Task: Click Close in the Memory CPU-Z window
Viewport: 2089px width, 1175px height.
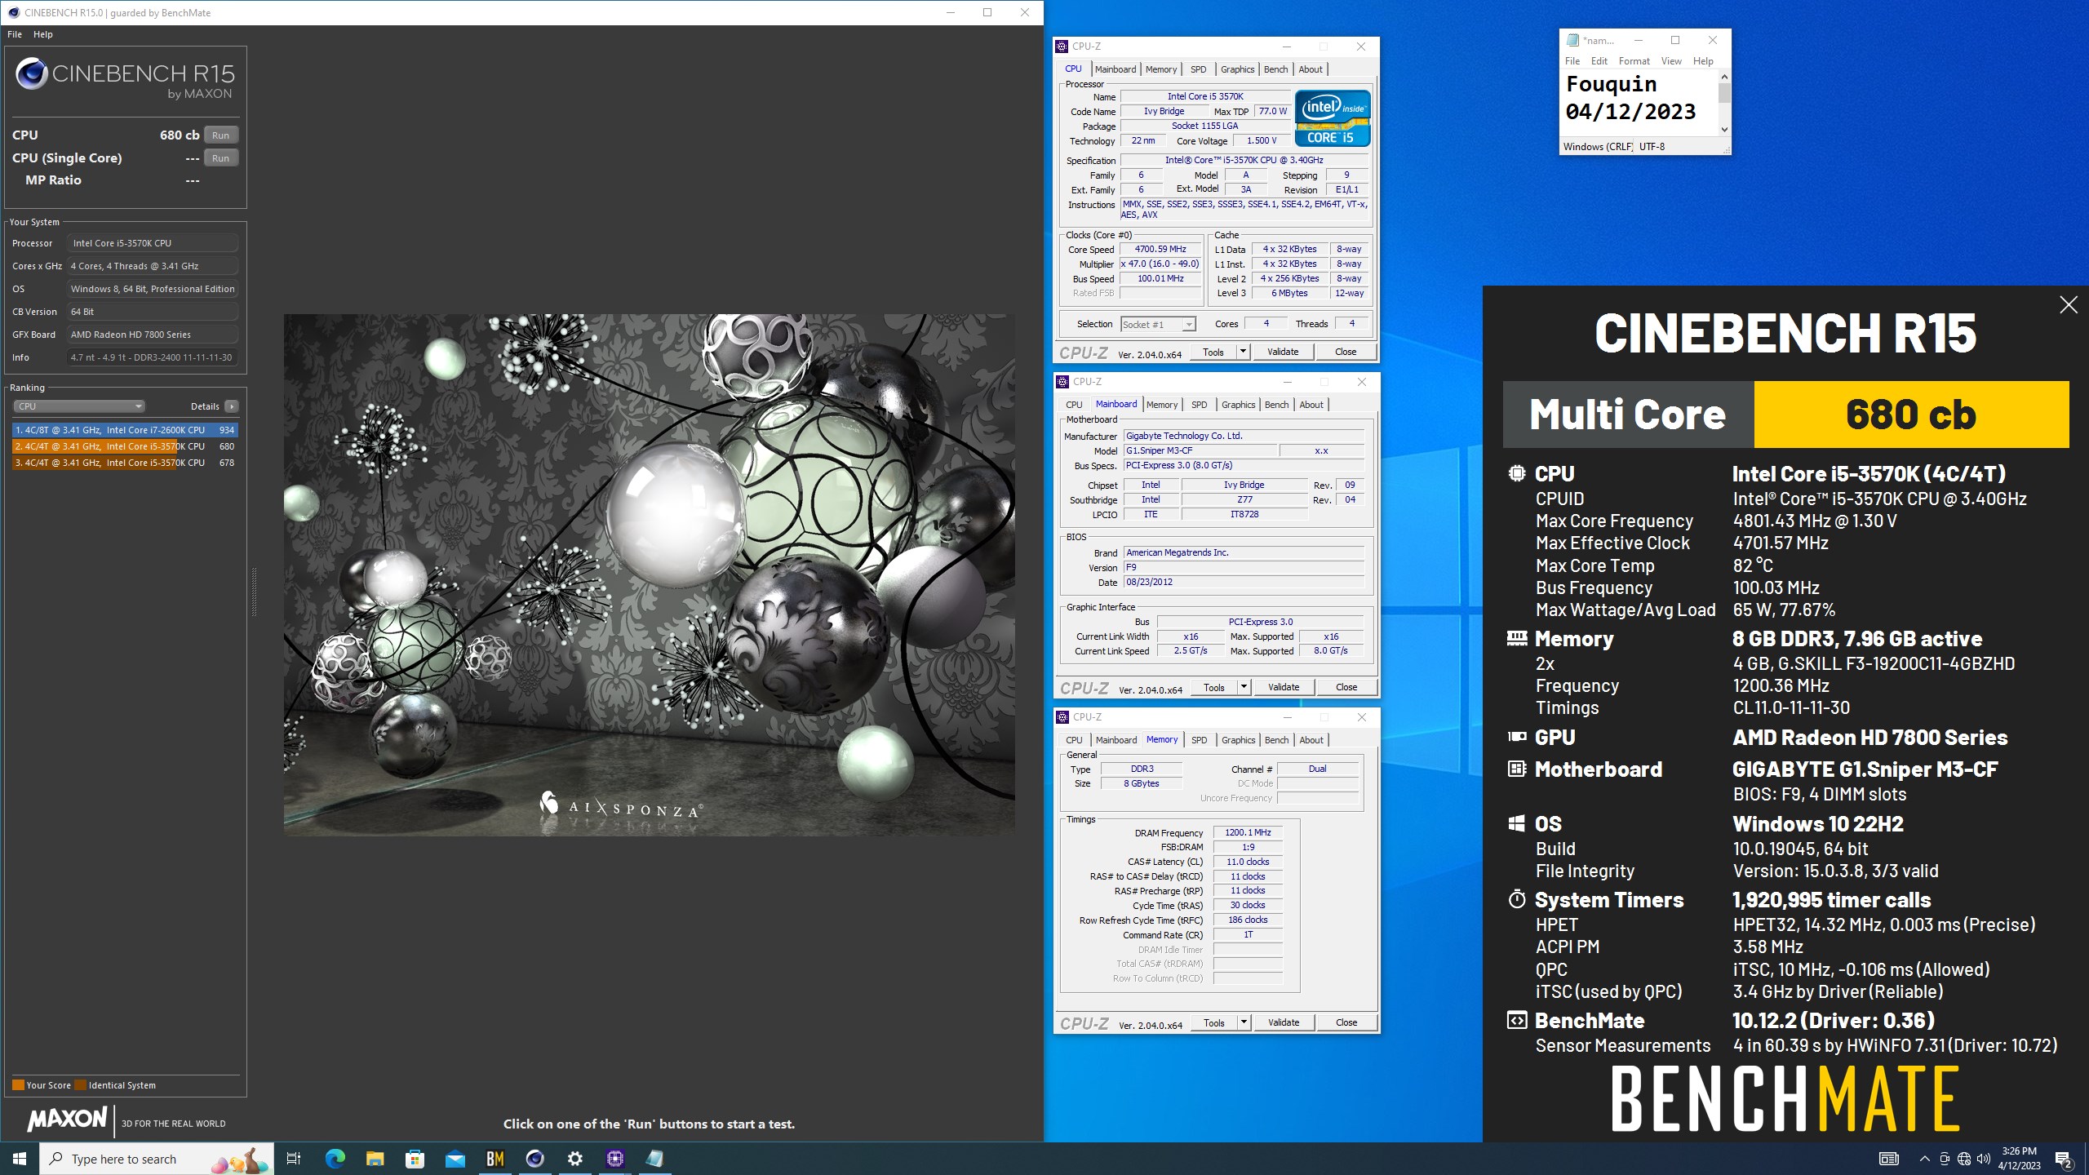Action: click(1346, 1023)
